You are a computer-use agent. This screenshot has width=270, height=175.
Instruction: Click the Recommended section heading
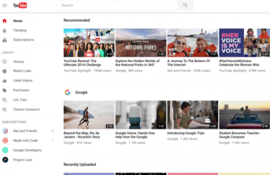point(77,20)
